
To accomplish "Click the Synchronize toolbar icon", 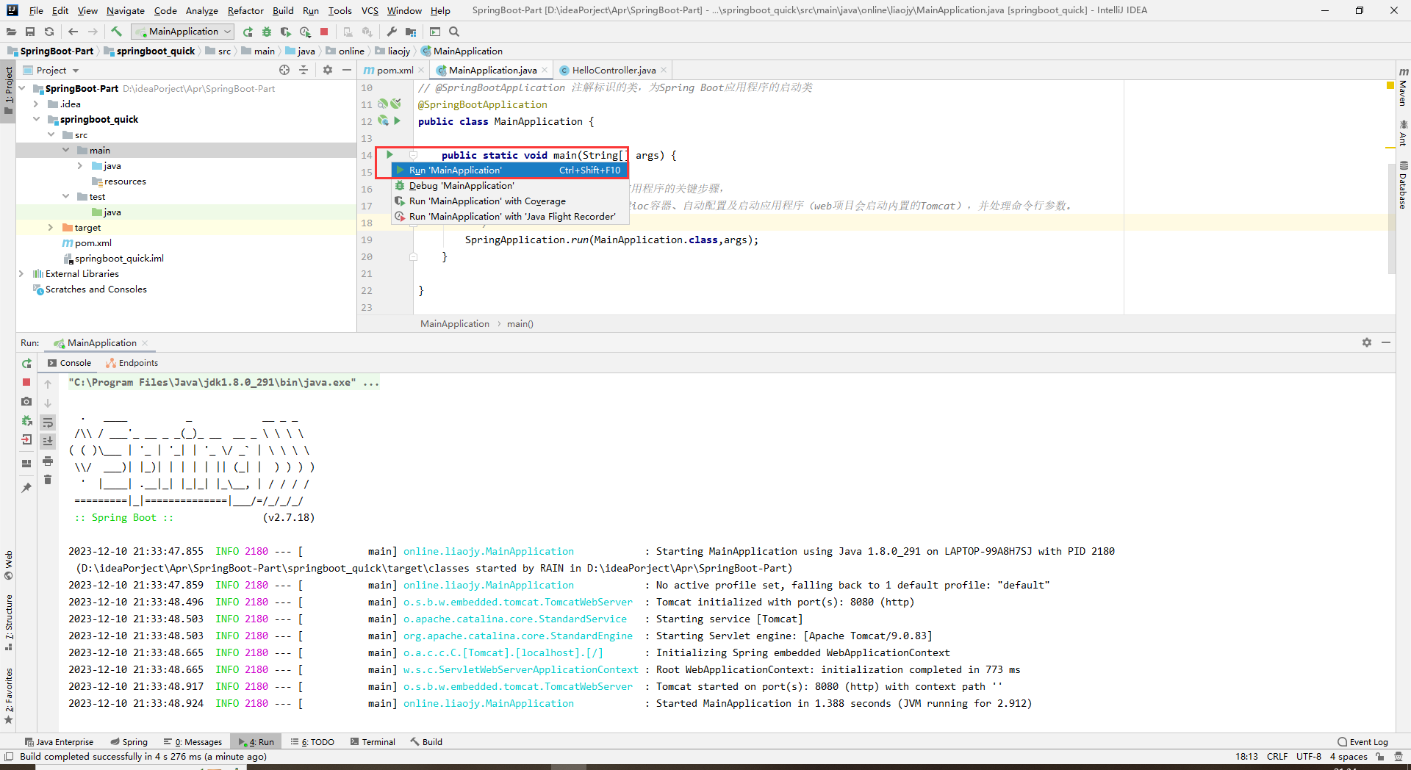I will pyautogui.click(x=49, y=32).
